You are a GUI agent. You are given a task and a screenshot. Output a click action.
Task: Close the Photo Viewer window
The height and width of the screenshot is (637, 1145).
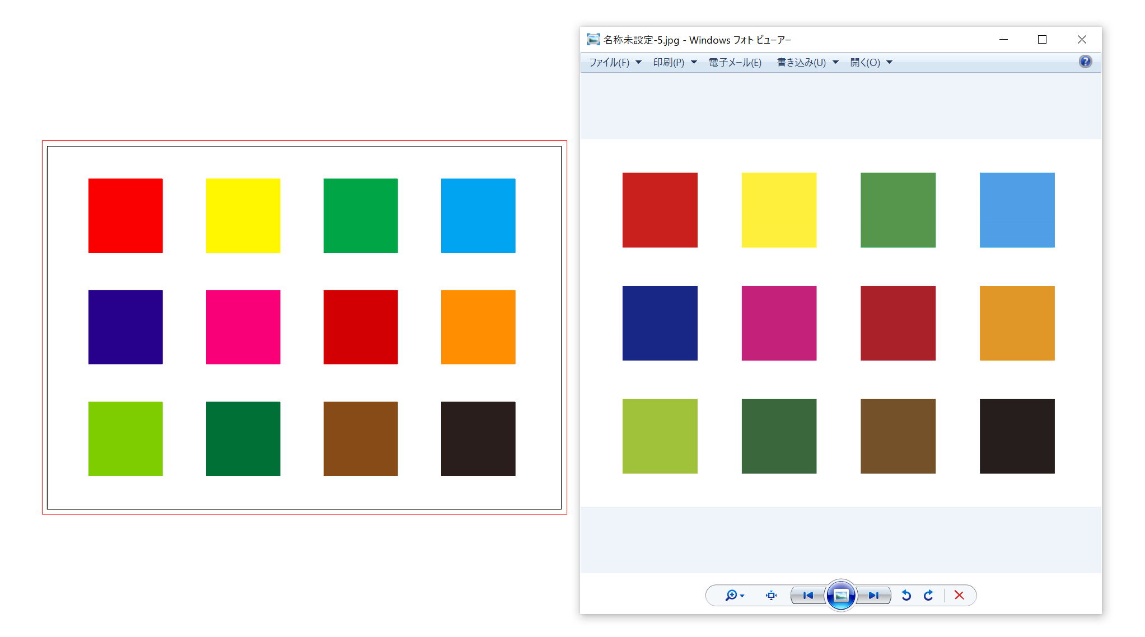pos(1082,39)
